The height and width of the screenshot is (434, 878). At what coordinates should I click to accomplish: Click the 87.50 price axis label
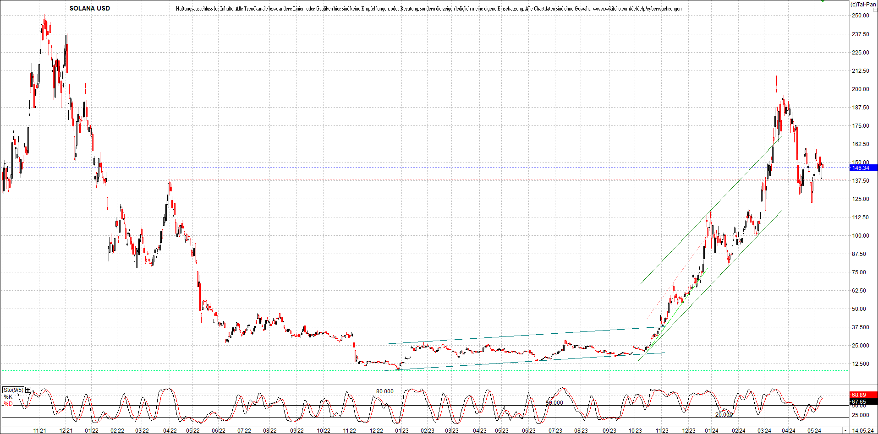[859, 254]
